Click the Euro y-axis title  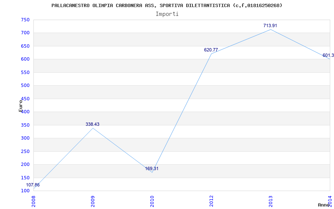coord(20,106)
